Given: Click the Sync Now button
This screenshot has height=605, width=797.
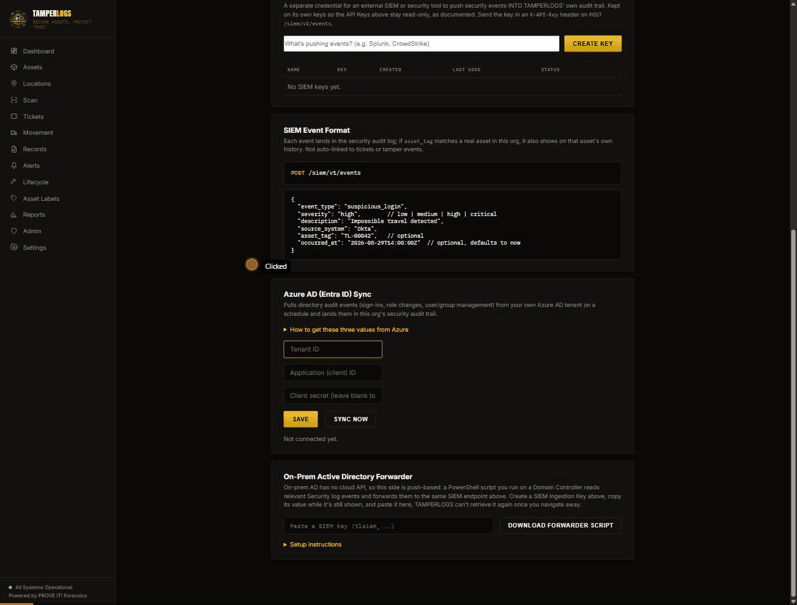Looking at the screenshot, I should click(351, 419).
